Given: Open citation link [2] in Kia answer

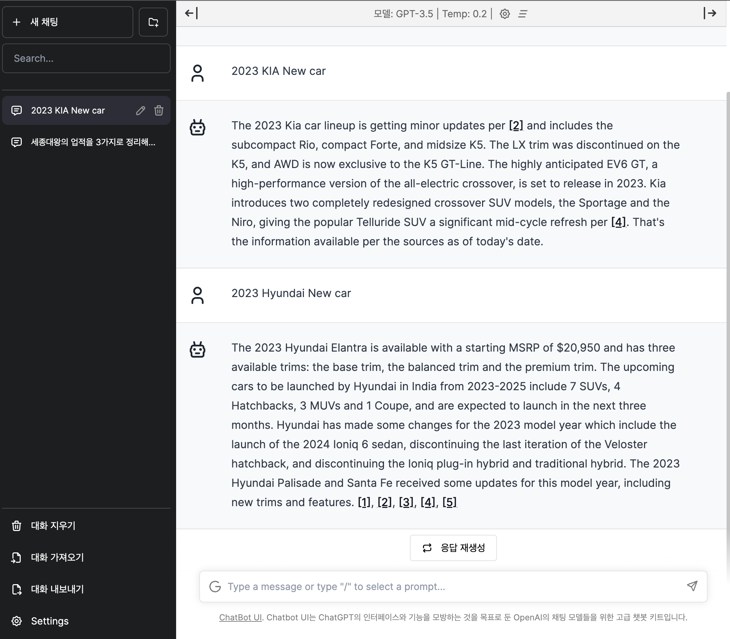Looking at the screenshot, I should pos(516,126).
